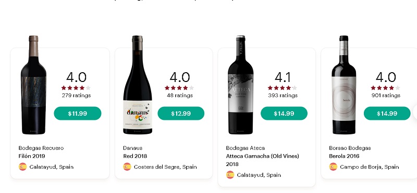The height and width of the screenshot is (193, 417).
Task: Click the Berola 2016 $14.99 button
Action: coord(387,113)
